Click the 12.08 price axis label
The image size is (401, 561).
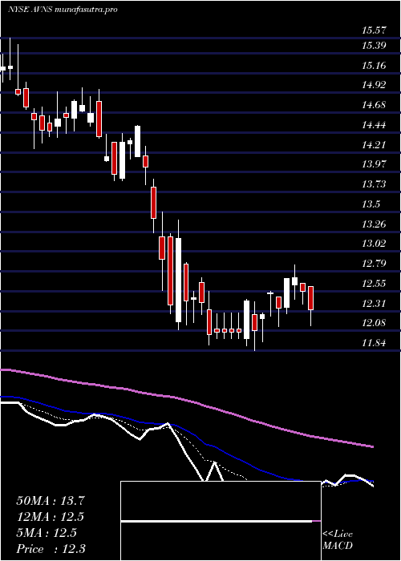(375, 323)
